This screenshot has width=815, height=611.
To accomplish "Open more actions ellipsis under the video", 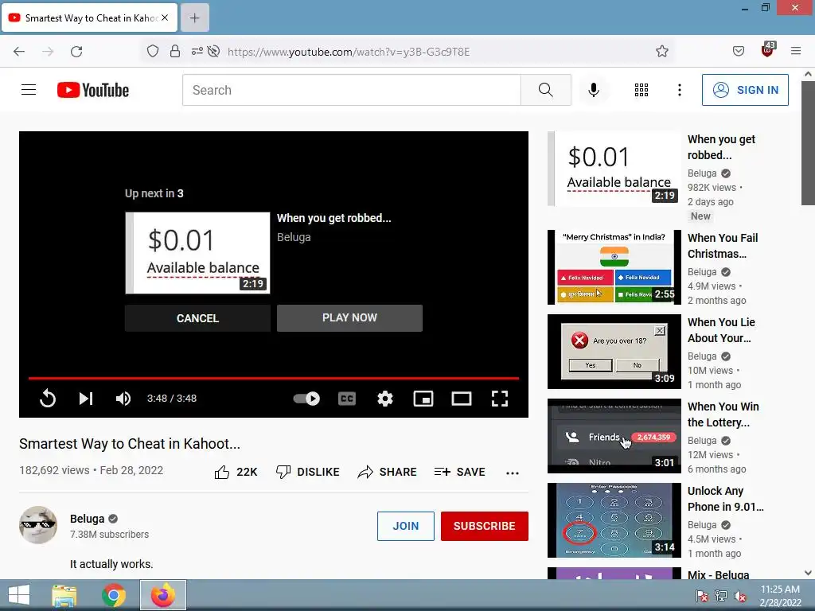I will 513,473.
